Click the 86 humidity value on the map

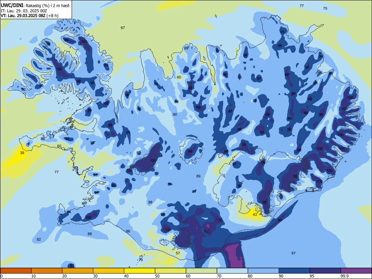click(128, 231)
